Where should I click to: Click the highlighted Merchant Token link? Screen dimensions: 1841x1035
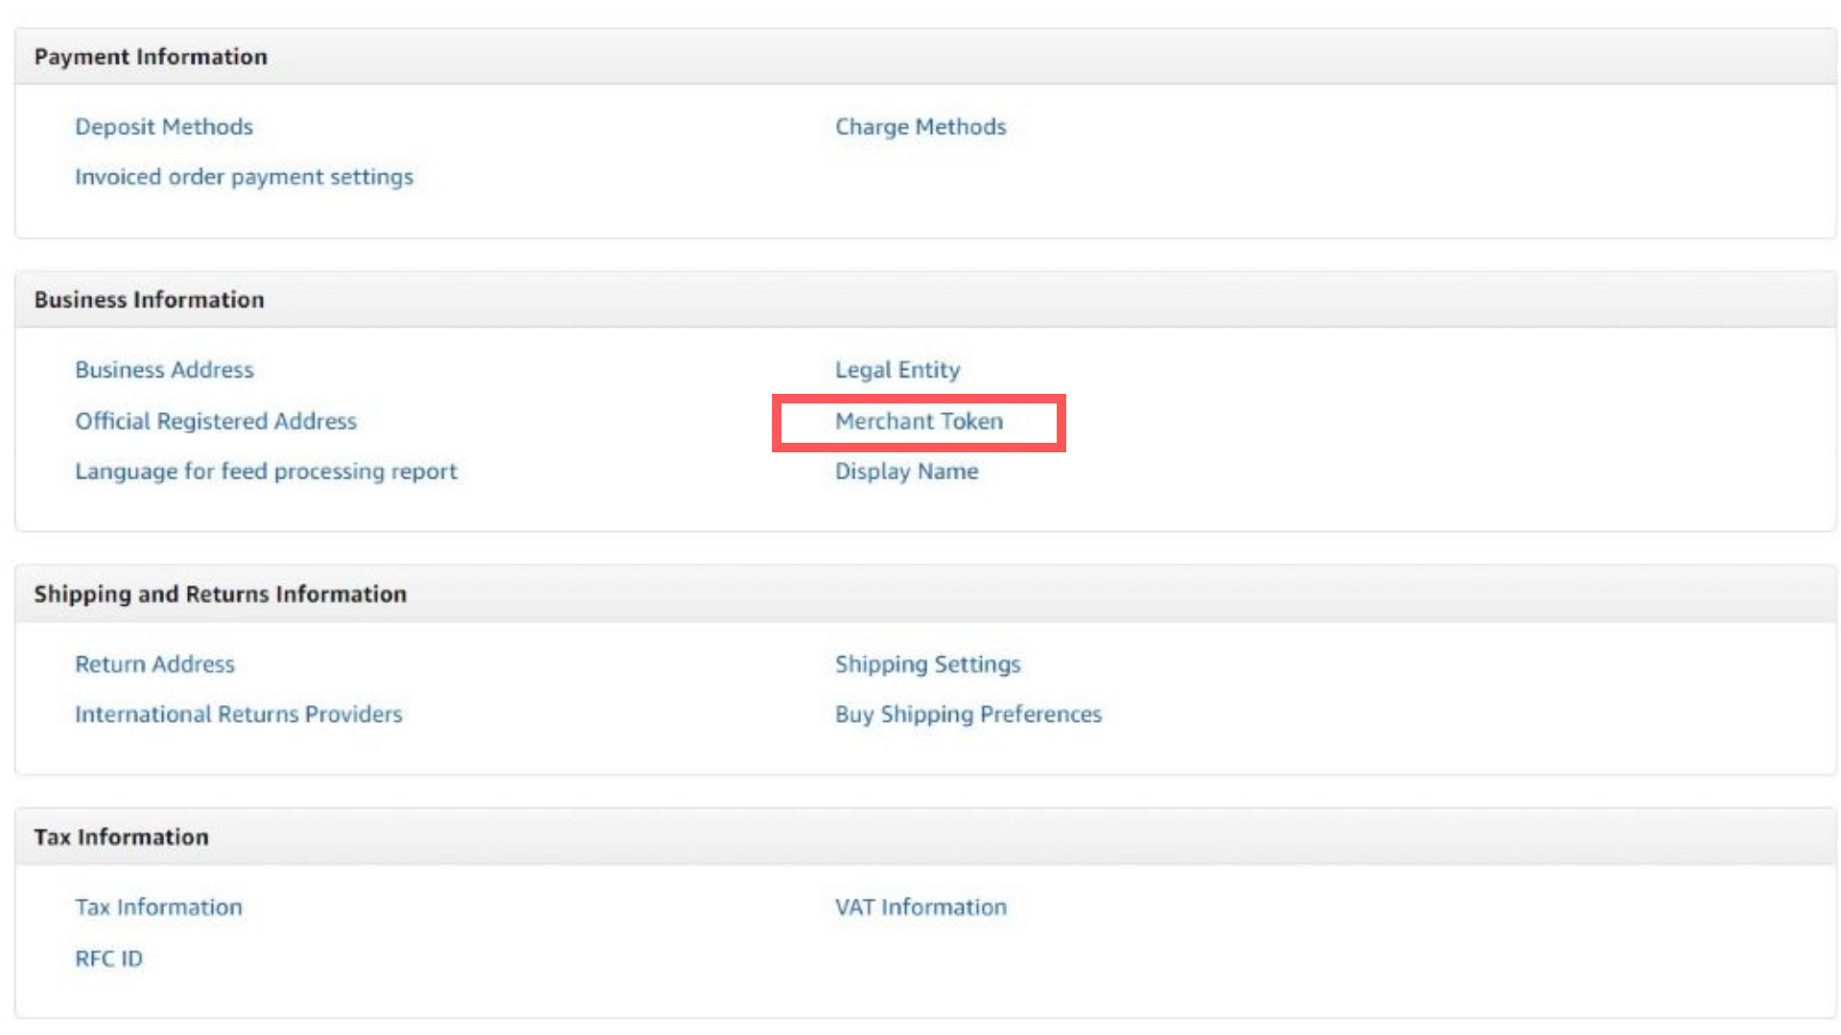coord(918,421)
